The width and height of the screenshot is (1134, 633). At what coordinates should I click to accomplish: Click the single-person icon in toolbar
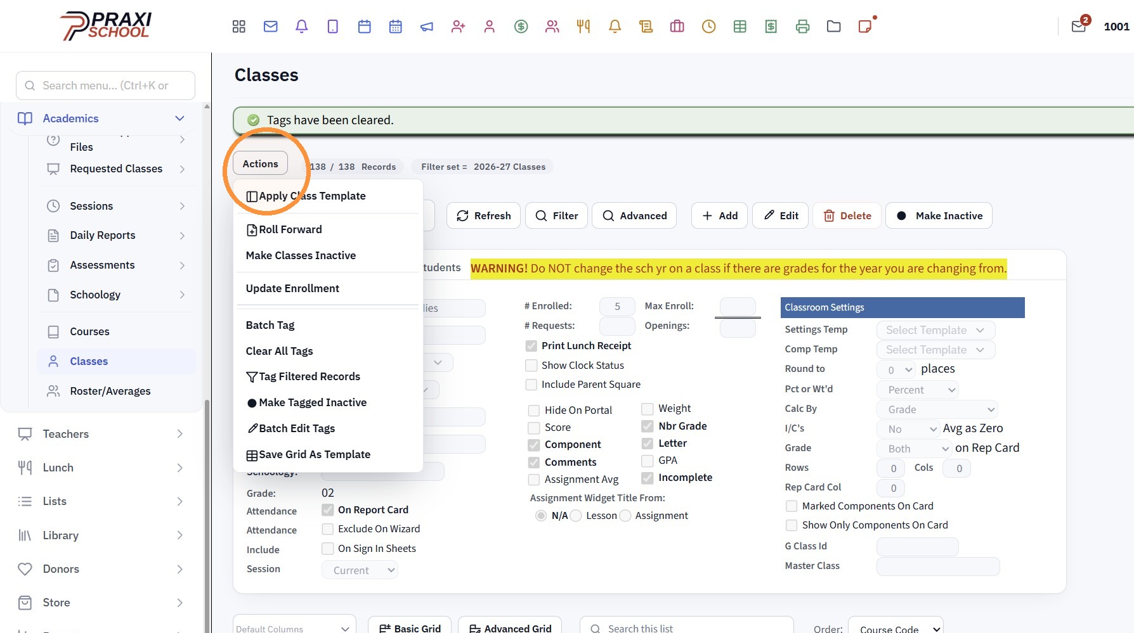[489, 27]
